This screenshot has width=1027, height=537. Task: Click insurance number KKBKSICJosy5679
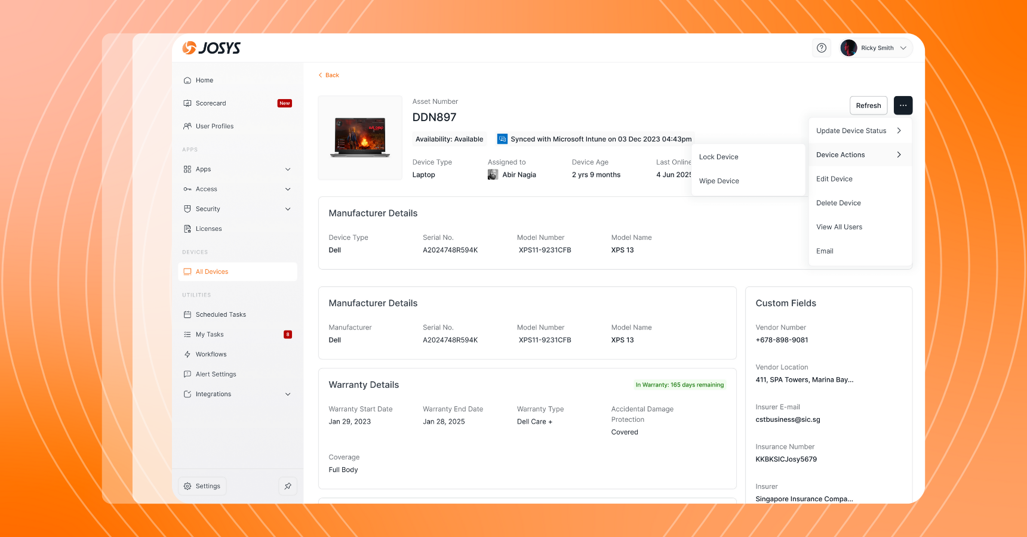tap(786, 459)
